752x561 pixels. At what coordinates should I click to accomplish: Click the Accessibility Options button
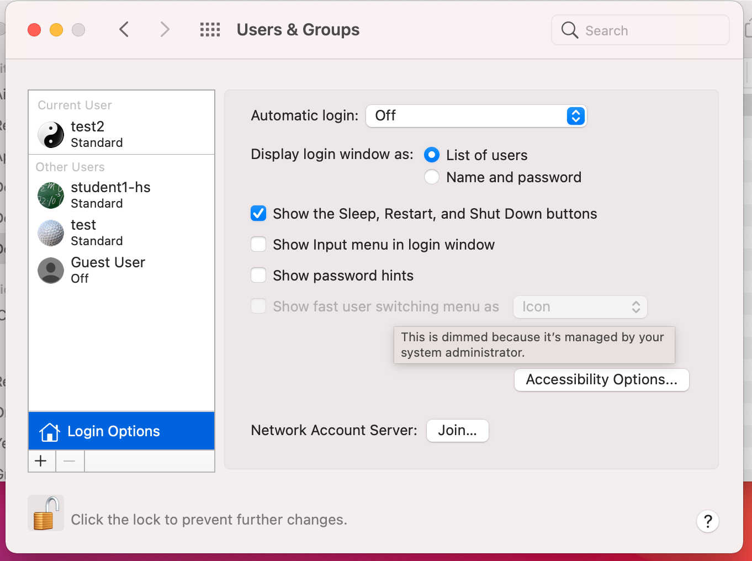601,380
